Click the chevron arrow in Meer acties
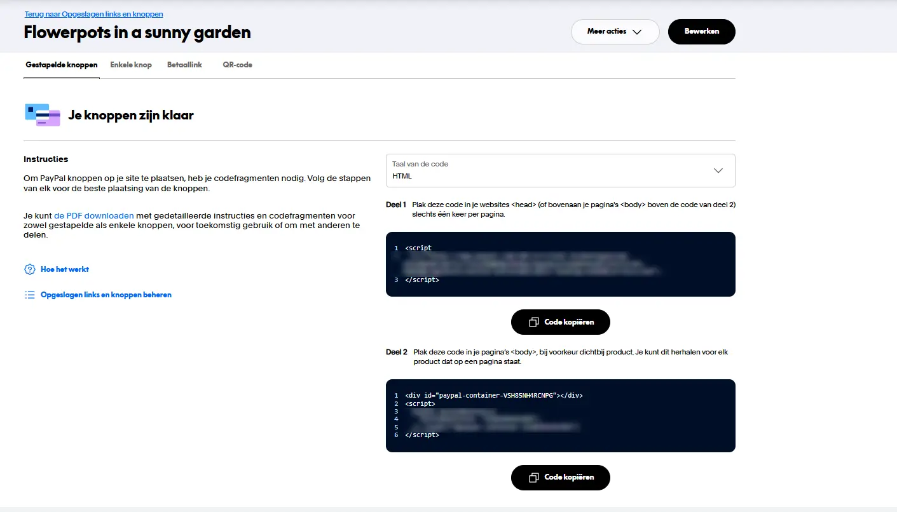 tap(637, 32)
